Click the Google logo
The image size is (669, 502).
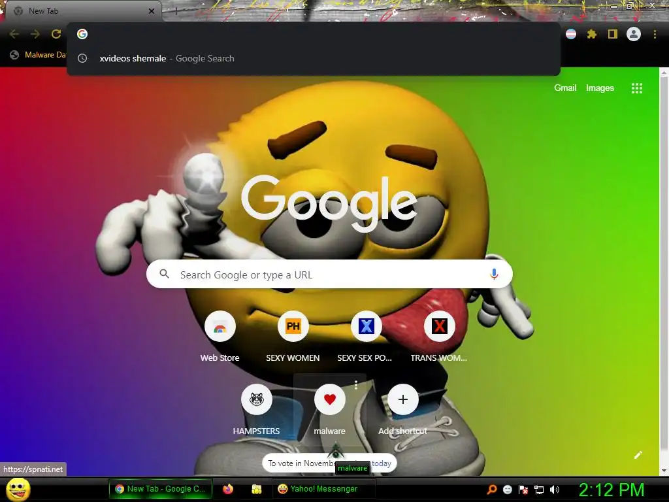coord(329,204)
